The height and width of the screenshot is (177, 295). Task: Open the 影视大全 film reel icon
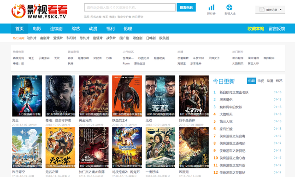[230, 10]
